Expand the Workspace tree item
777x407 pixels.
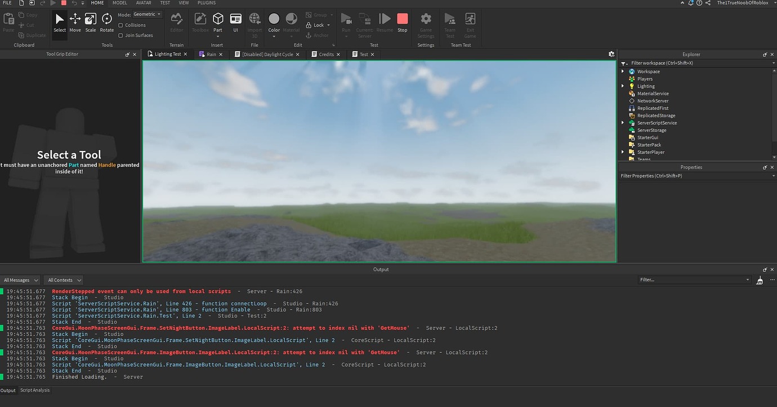[x=623, y=72]
